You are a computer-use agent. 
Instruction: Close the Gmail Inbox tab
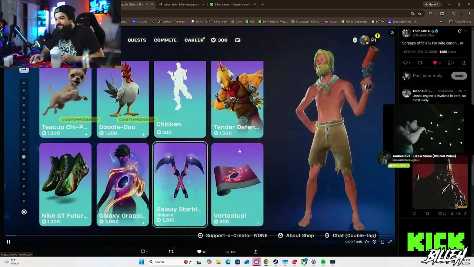point(203,4)
